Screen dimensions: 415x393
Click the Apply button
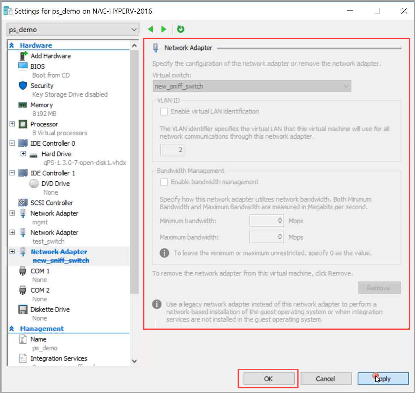383,379
